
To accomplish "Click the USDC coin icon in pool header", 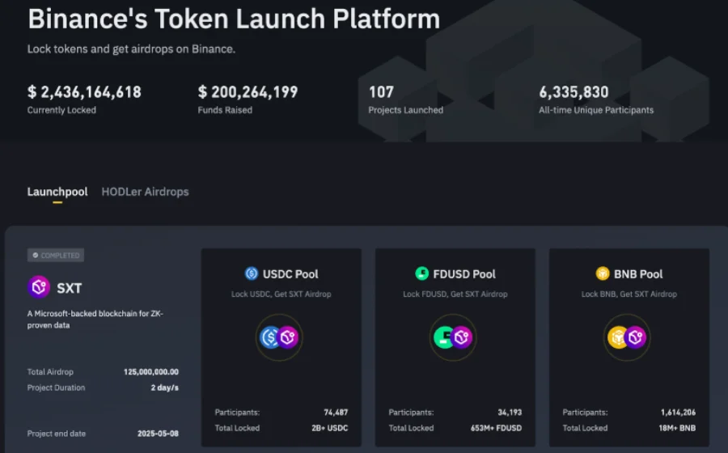I will [252, 273].
